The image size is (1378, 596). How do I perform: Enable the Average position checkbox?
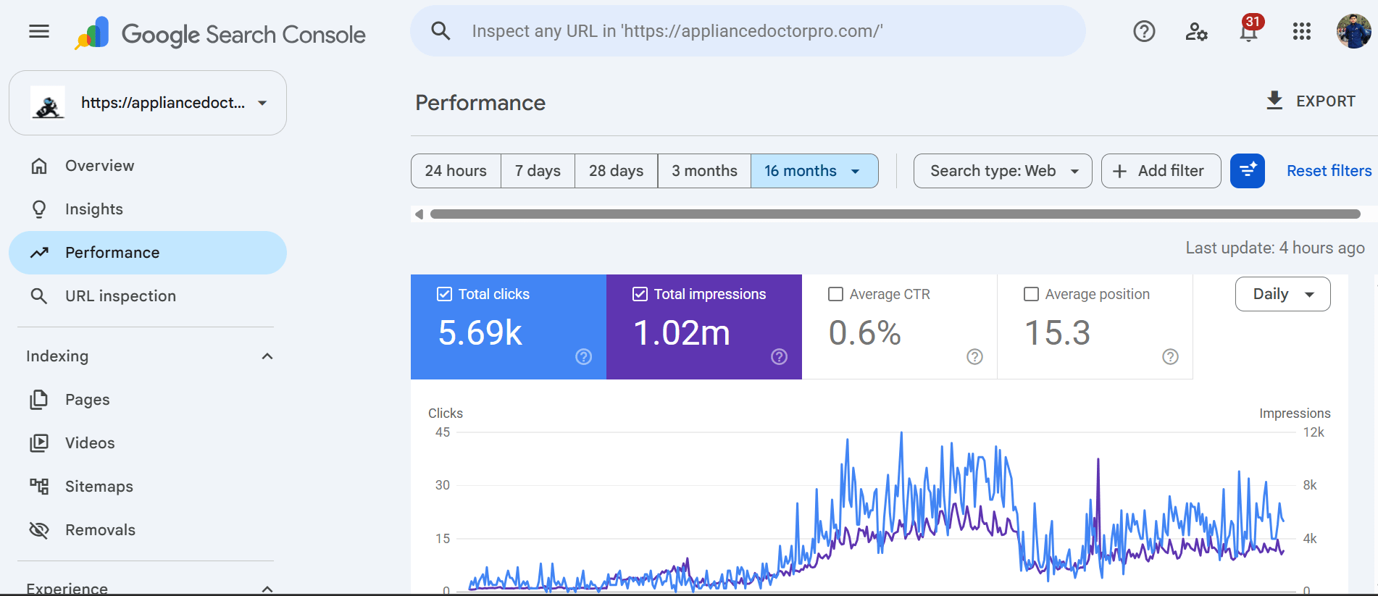pyautogui.click(x=1031, y=294)
